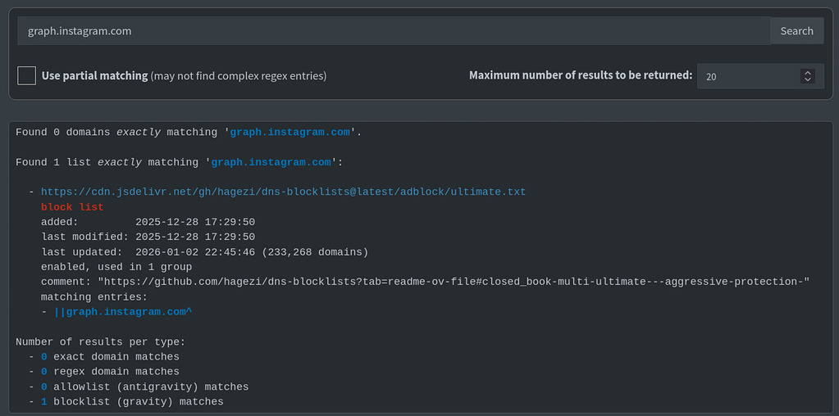Viewport: 839px width, 416px height.
Task: Click the ||graph.instagram.com^ matching entry
Action: 123,312
